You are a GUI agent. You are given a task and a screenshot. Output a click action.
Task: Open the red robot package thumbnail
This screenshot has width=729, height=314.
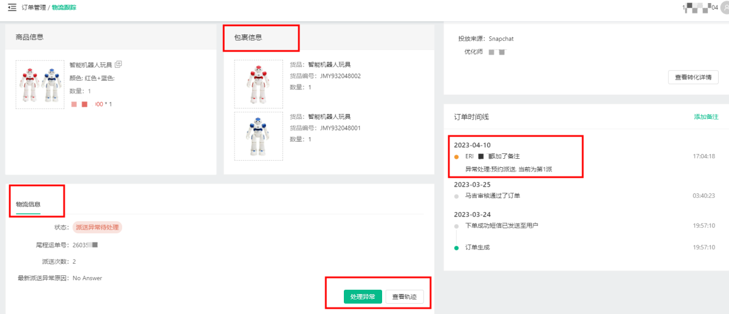[x=258, y=84]
